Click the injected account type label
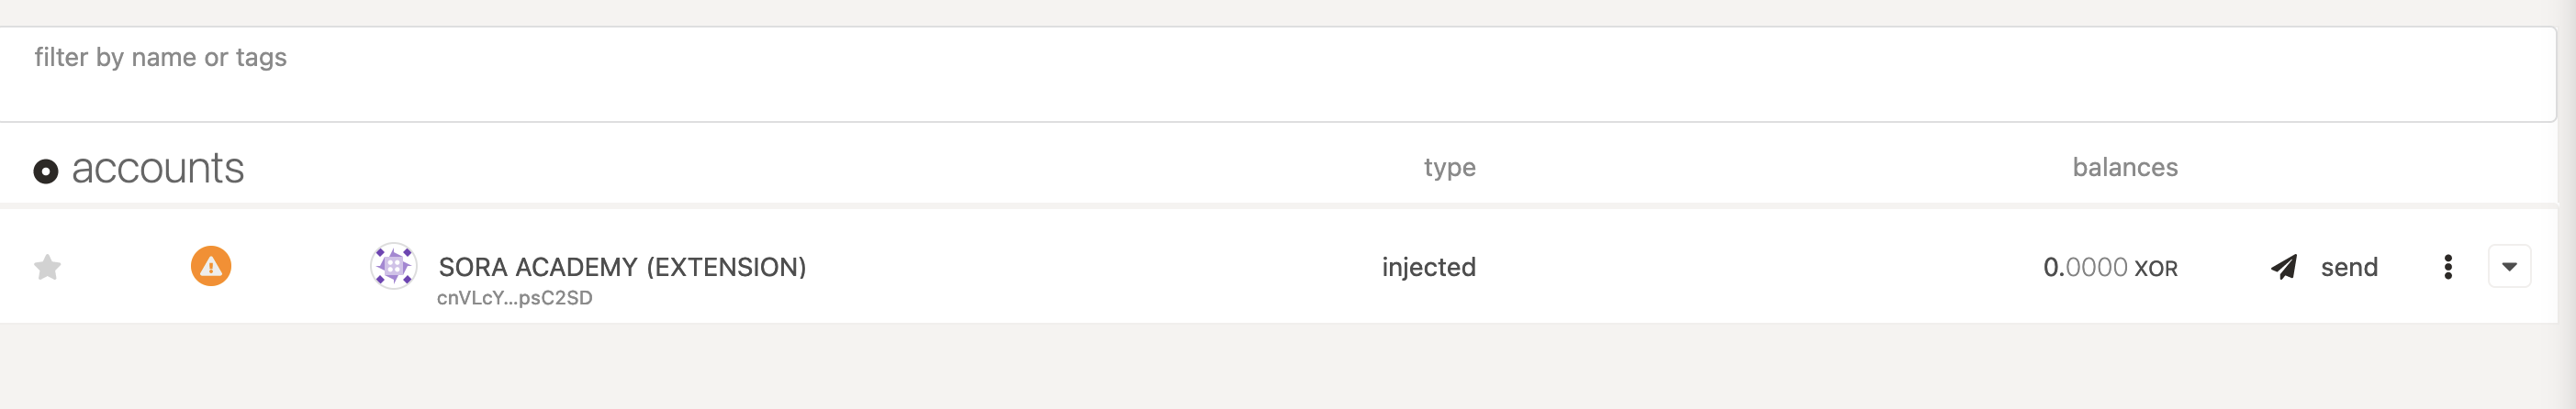Image resolution: width=2576 pixels, height=409 pixels. pyautogui.click(x=1428, y=267)
